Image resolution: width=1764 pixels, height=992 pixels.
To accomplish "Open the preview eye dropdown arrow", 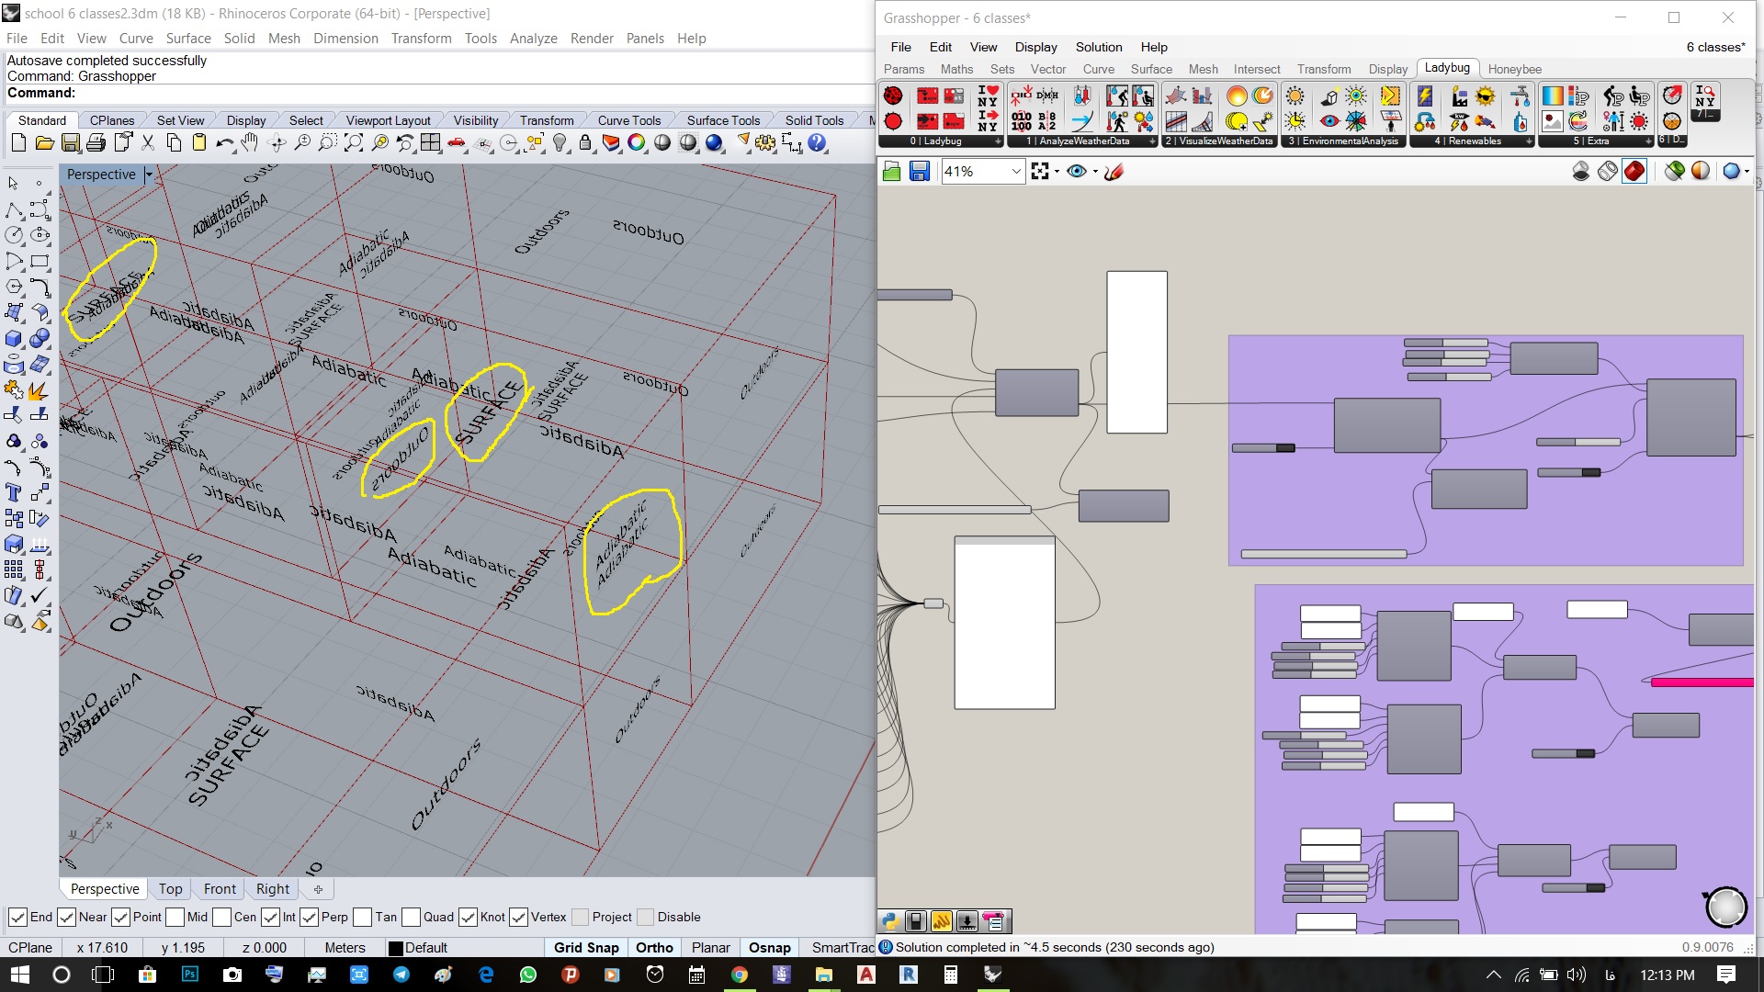I will (x=1095, y=172).
